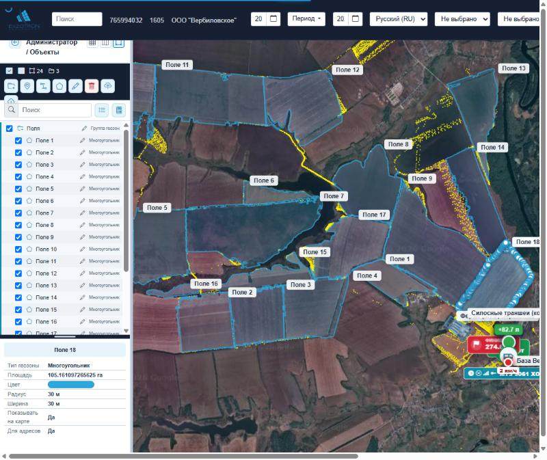Switch to the simple list view icon

(102, 110)
